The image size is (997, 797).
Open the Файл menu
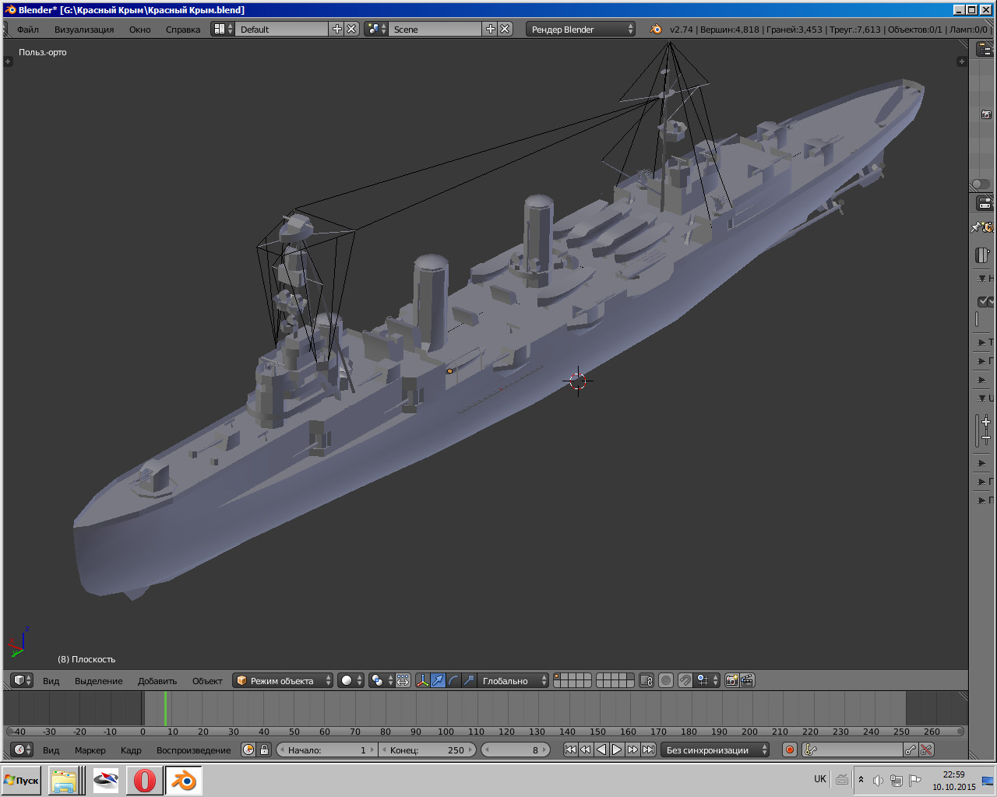[28, 29]
